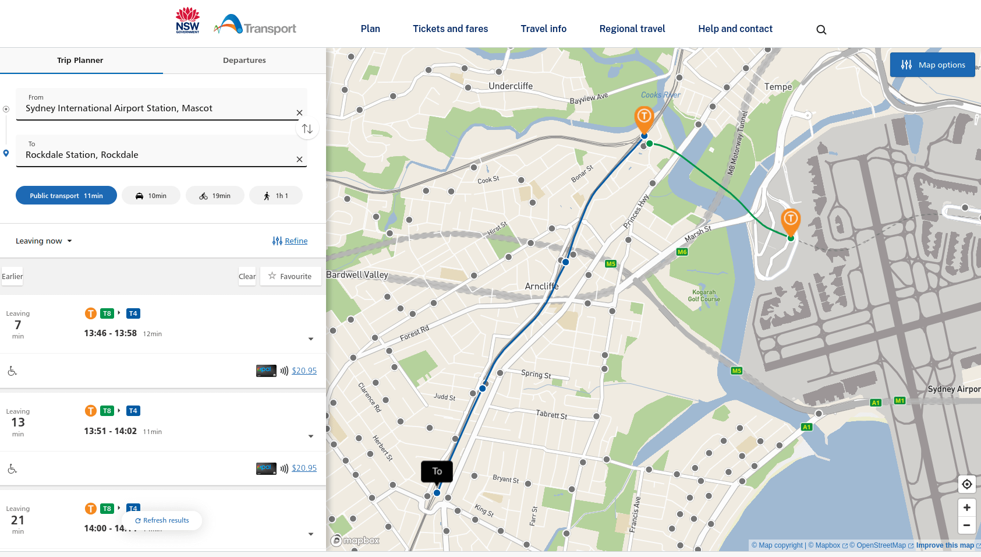This screenshot has height=557, width=981.
Task: Zoom out on the map
Action: (966, 525)
